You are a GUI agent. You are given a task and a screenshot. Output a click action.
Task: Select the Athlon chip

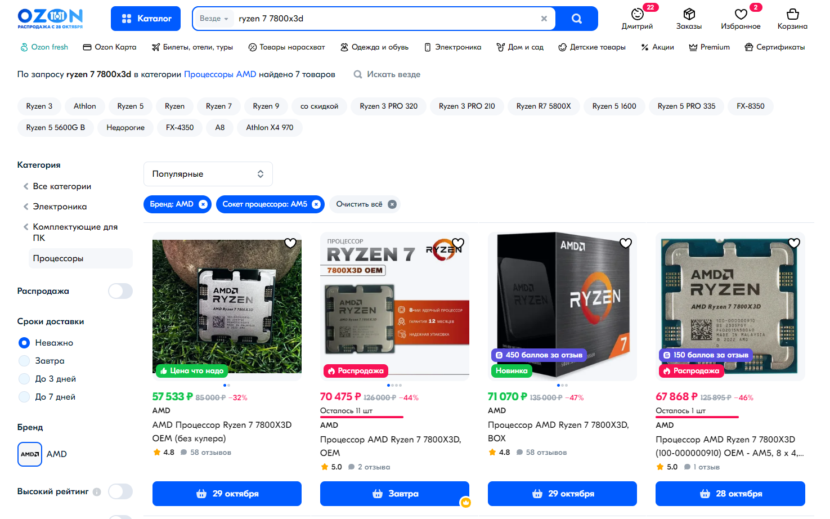tap(85, 106)
